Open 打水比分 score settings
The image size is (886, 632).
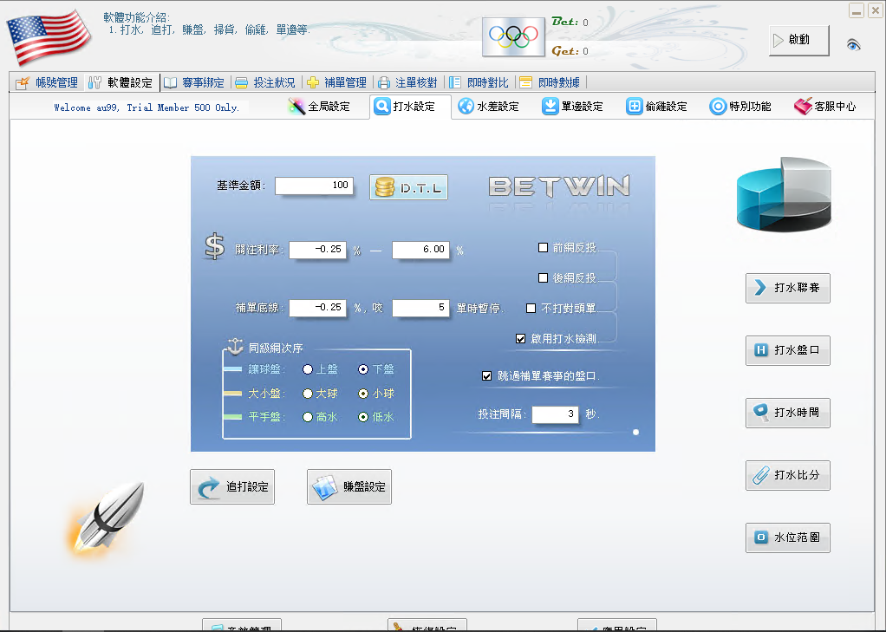(787, 475)
